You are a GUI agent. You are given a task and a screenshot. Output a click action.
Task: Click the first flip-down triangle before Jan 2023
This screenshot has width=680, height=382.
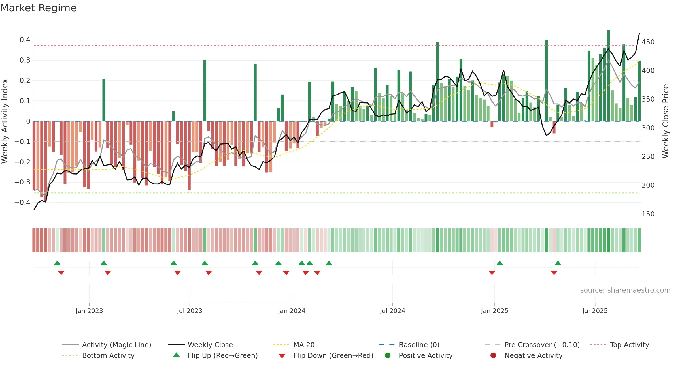click(x=61, y=273)
